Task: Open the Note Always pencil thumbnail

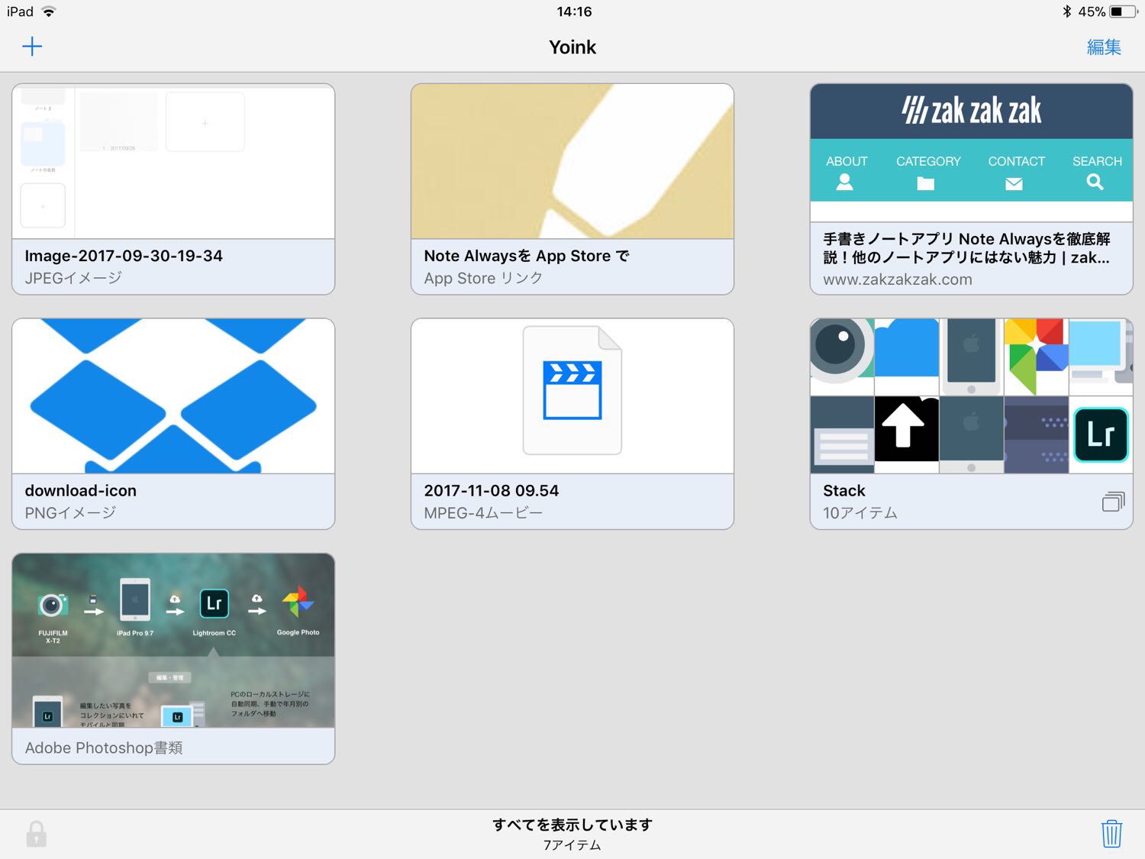Action: (x=572, y=162)
